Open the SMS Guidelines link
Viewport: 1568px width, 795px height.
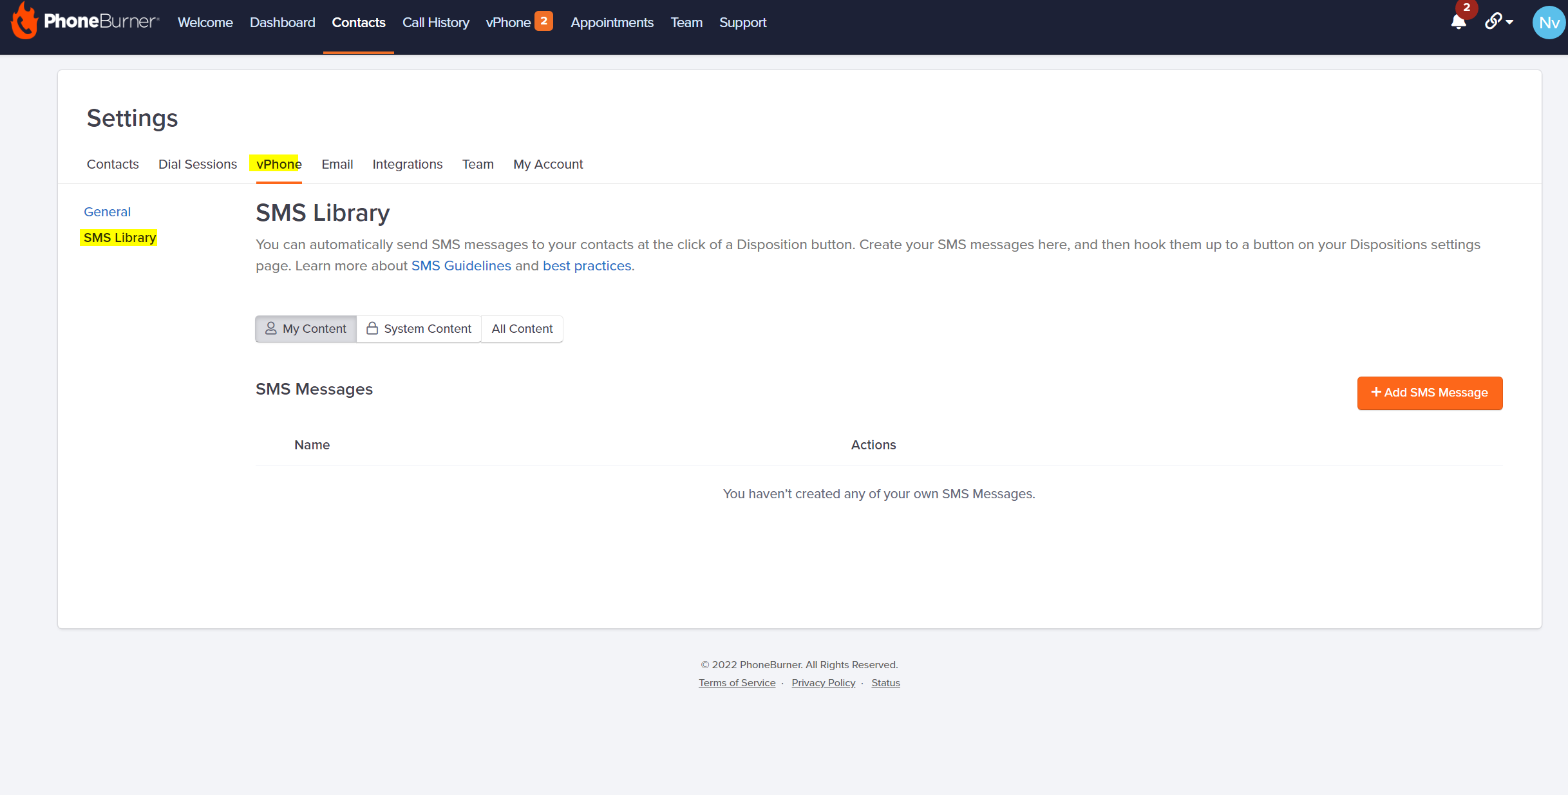(x=461, y=266)
